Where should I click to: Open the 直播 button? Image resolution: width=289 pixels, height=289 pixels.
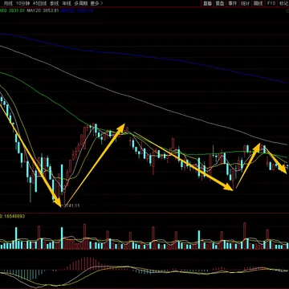coord(207,3)
